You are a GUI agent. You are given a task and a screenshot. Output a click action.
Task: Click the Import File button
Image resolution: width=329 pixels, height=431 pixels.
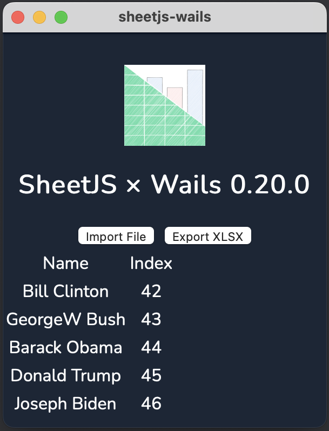tap(116, 236)
